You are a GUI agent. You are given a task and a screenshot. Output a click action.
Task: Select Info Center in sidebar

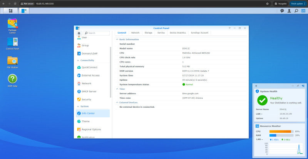93,113
